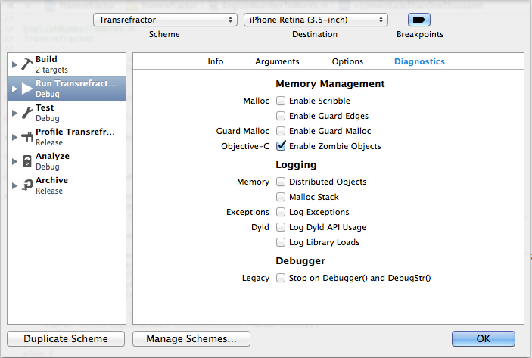
Task: Click the Debugger heading
Action: tap(300, 261)
